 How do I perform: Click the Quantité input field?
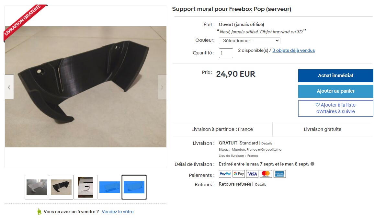tap(226, 53)
